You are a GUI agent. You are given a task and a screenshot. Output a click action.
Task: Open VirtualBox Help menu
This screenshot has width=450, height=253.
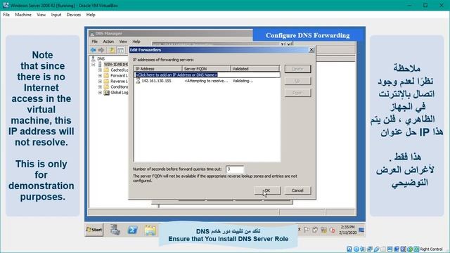click(91, 15)
